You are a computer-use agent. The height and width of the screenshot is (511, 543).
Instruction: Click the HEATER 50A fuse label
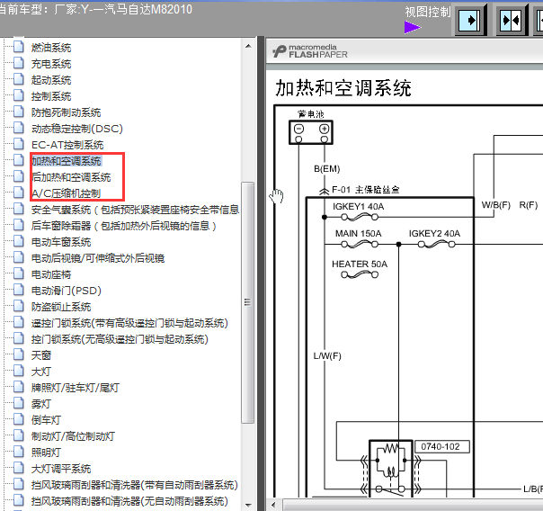360,264
